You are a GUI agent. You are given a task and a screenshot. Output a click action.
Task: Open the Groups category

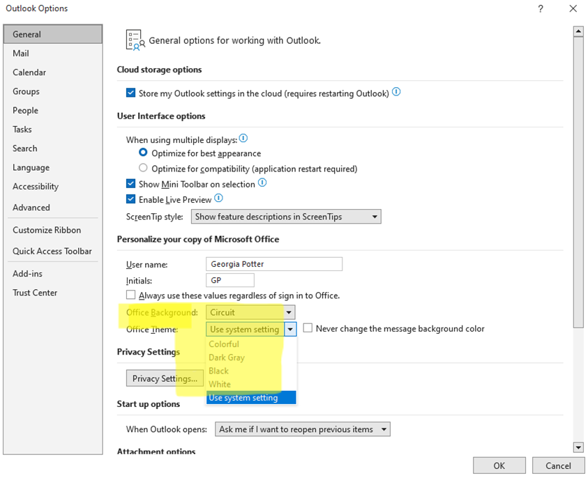click(53, 91)
